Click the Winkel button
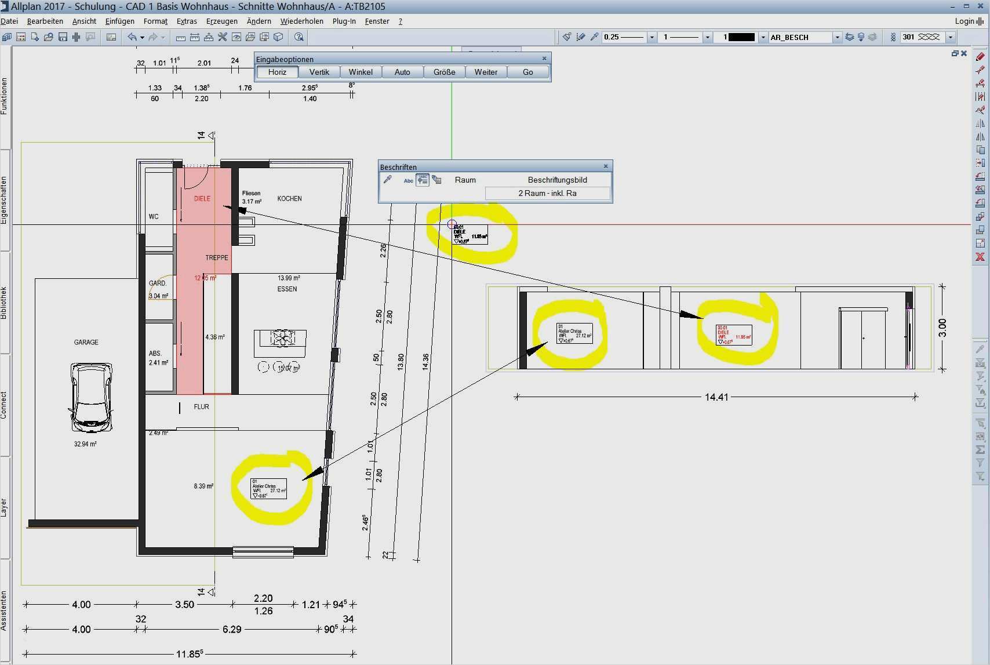 tap(361, 72)
